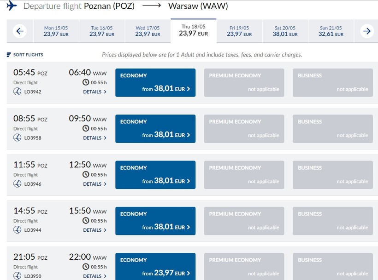Click the LOT logo beside LO3958
The image size is (378, 280).
18,137
